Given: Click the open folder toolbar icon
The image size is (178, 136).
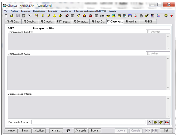Looking at the screenshot, I should click(x=12, y=16).
